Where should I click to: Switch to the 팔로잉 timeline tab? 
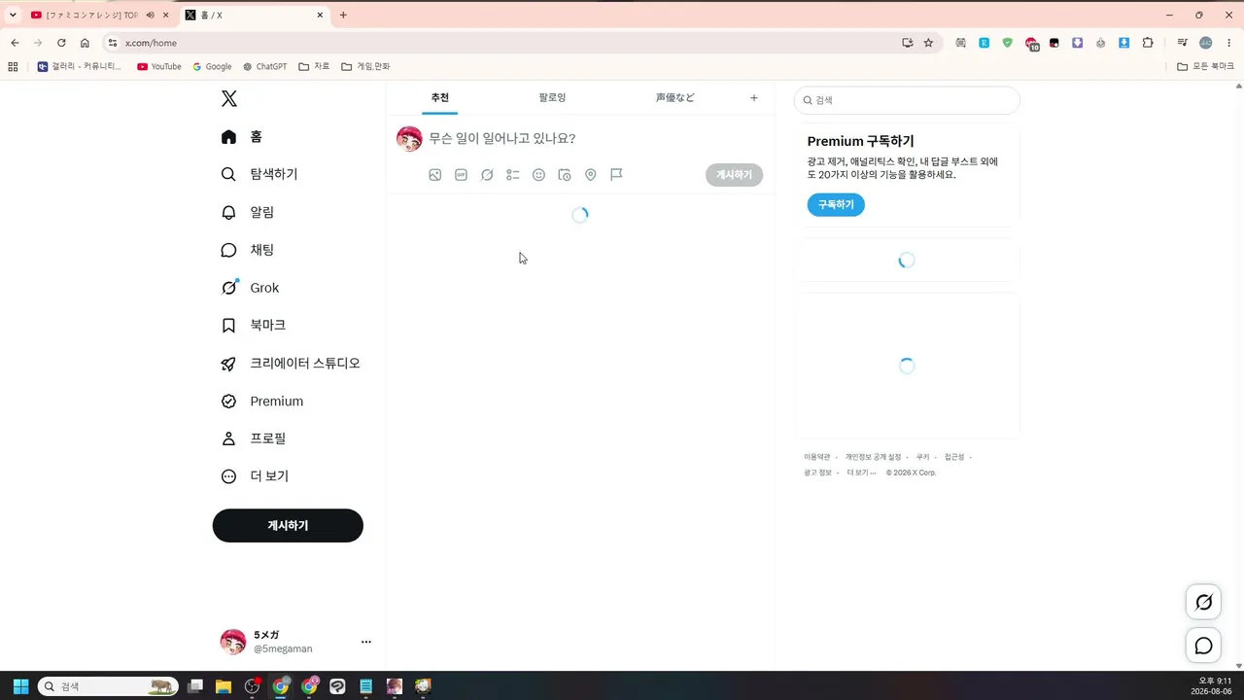point(552,98)
